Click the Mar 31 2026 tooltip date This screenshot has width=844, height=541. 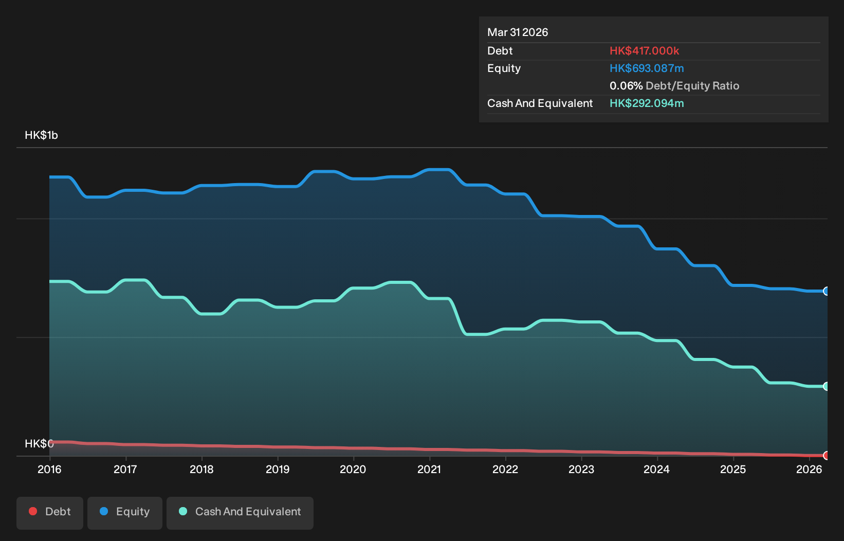pyautogui.click(x=518, y=32)
